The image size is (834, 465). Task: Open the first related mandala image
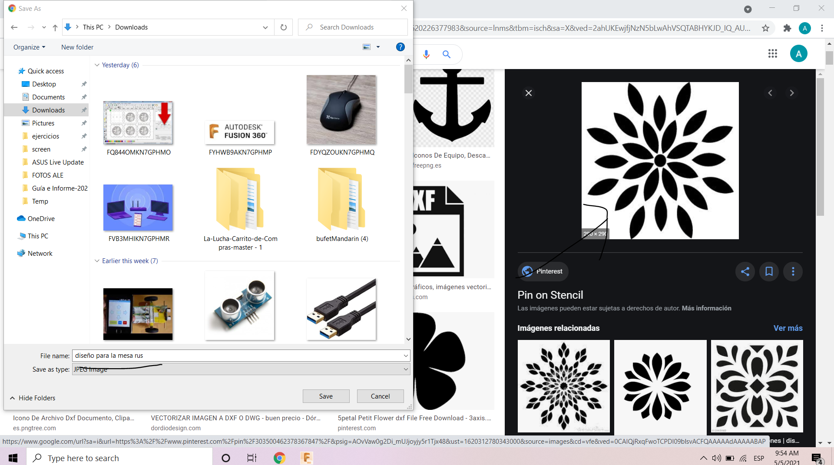point(563,386)
